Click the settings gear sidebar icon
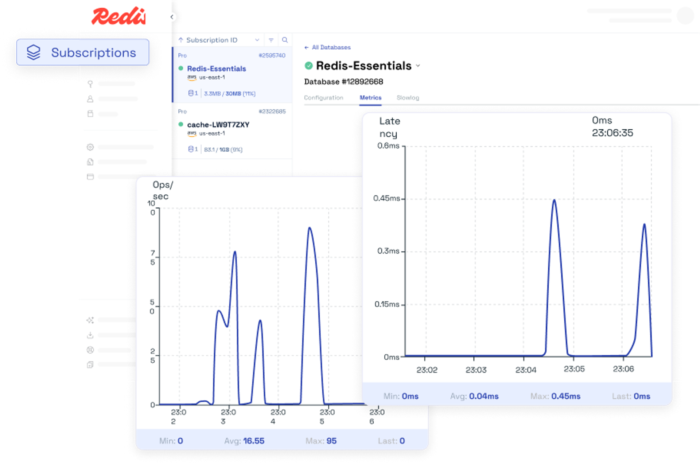The width and height of the screenshot is (700, 464). (90, 147)
